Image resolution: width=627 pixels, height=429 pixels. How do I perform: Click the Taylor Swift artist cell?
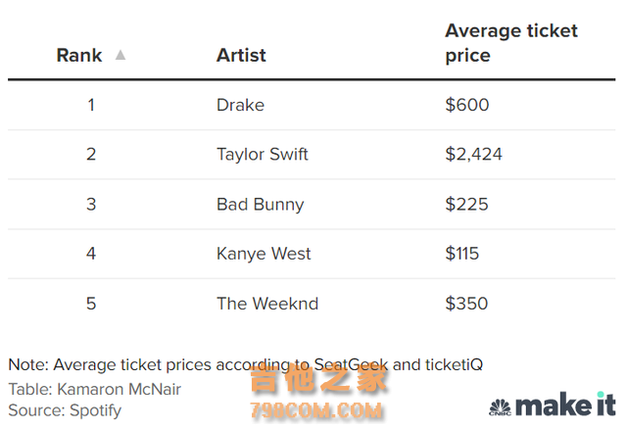coord(263,155)
